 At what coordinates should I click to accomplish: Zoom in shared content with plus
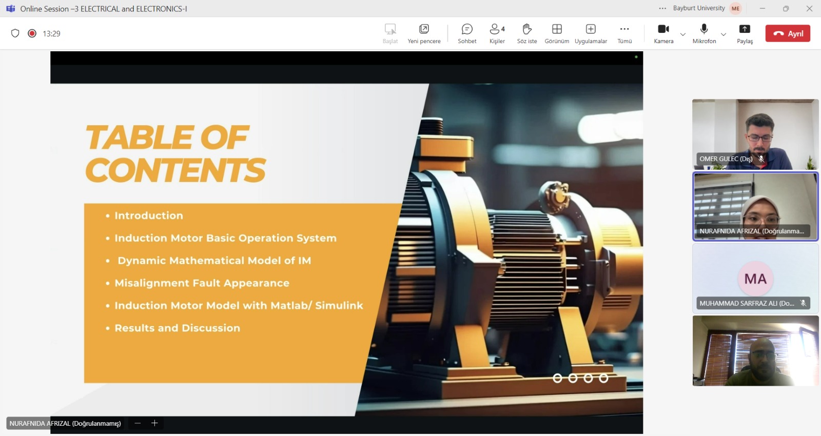pyautogui.click(x=154, y=423)
